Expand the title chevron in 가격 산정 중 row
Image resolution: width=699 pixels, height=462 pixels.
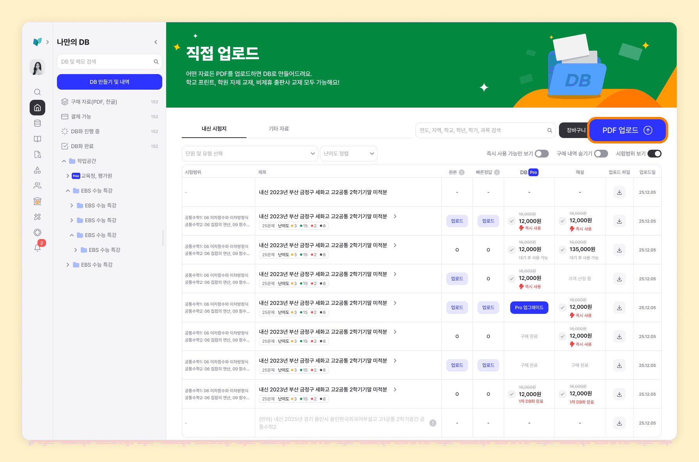(395, 274)
